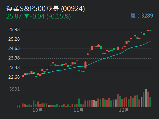Click the current price 25.87
The width and height of the screenshot is (159, 119).
click(14, 16)
